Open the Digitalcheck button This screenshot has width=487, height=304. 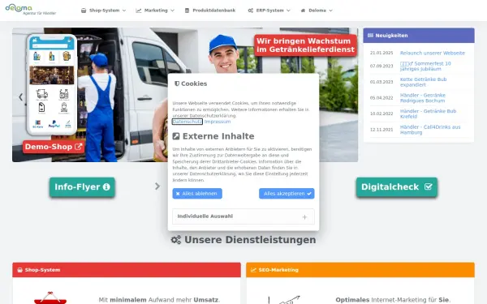coord(397,187)
